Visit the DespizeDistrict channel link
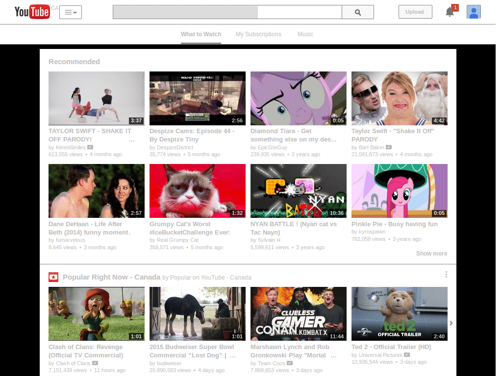The image size is (502, 376). (175, 147)
